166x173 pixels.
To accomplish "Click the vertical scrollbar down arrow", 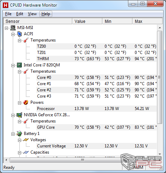I will coord(160,154).
